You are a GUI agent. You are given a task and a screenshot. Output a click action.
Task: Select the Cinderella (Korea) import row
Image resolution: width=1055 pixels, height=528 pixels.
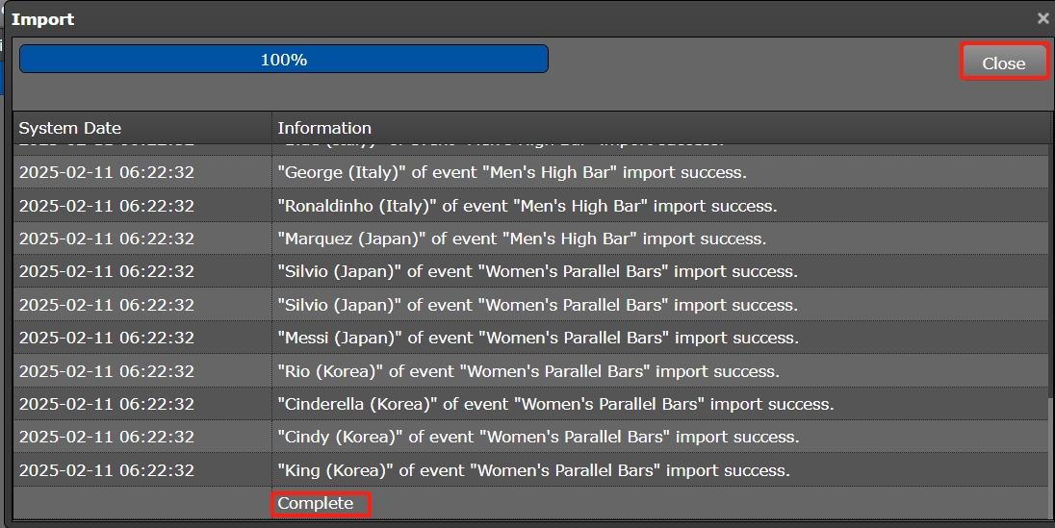(555, 404)
